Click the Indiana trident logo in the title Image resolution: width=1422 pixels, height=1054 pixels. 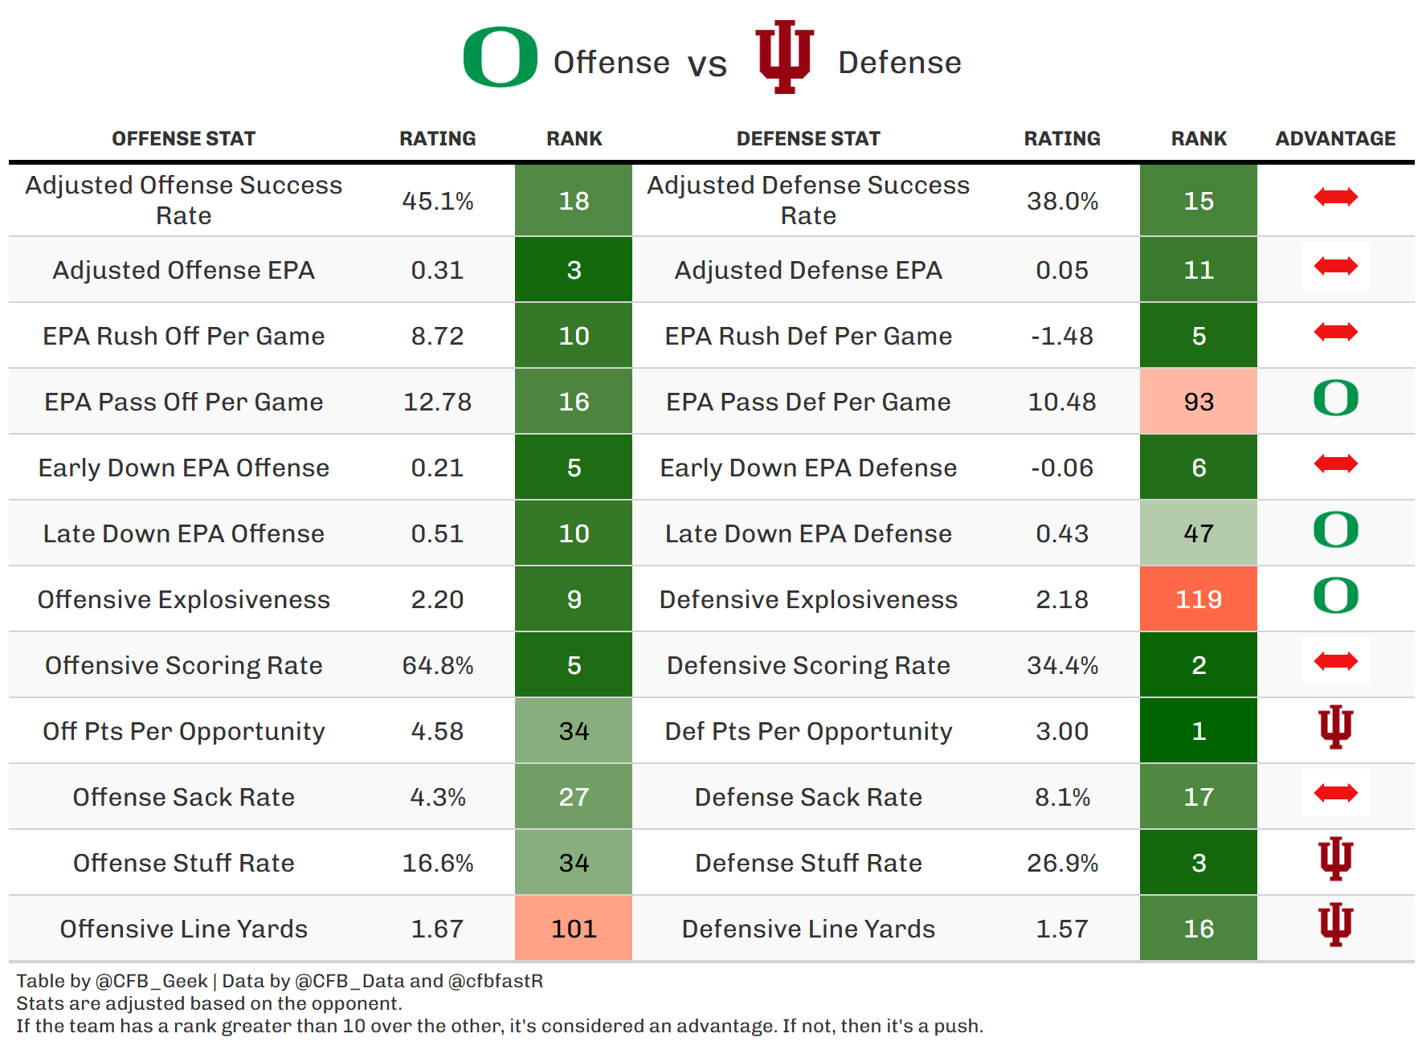[784, 57]
